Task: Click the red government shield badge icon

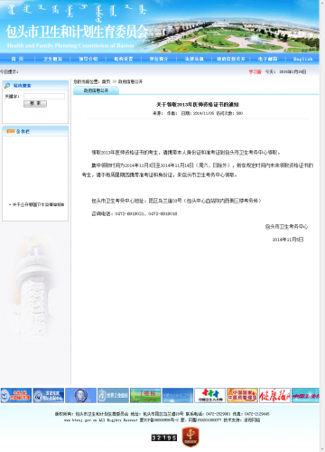Action: coord(190,437)
